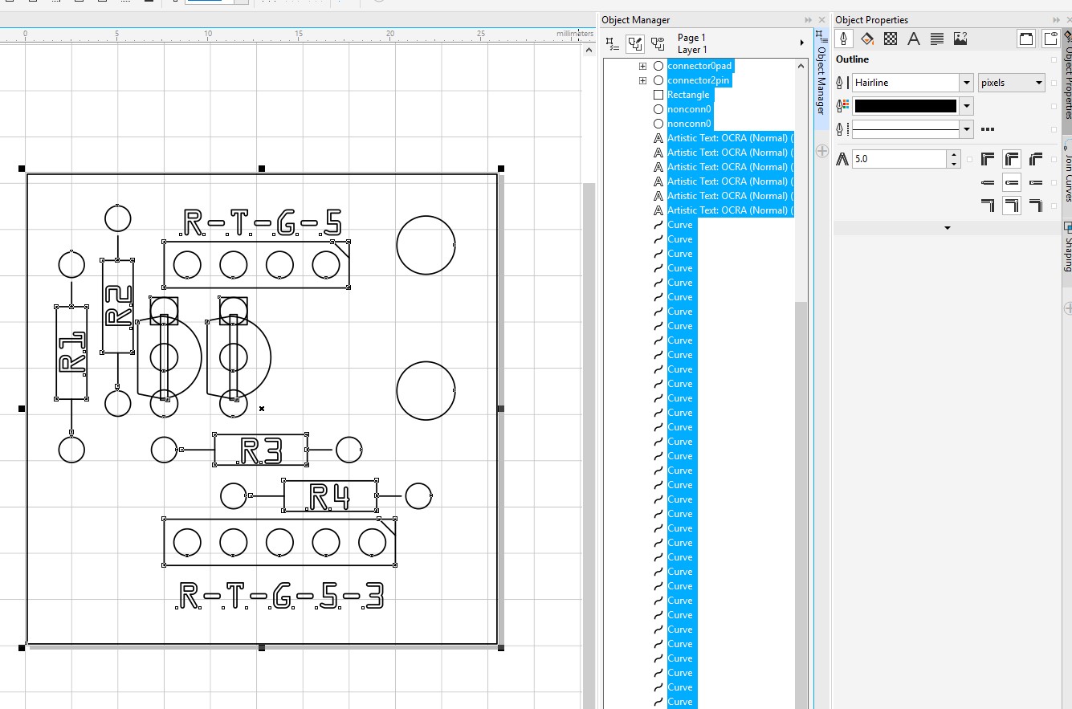Select the Rectangle object in list

(x=688, y=95)
